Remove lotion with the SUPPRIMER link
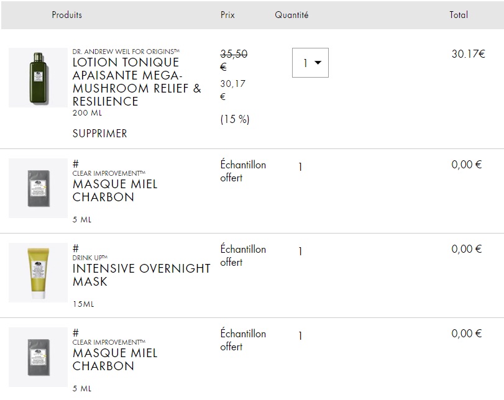The image size is (504, 400). pyautogui.click(x=99, y=134)
